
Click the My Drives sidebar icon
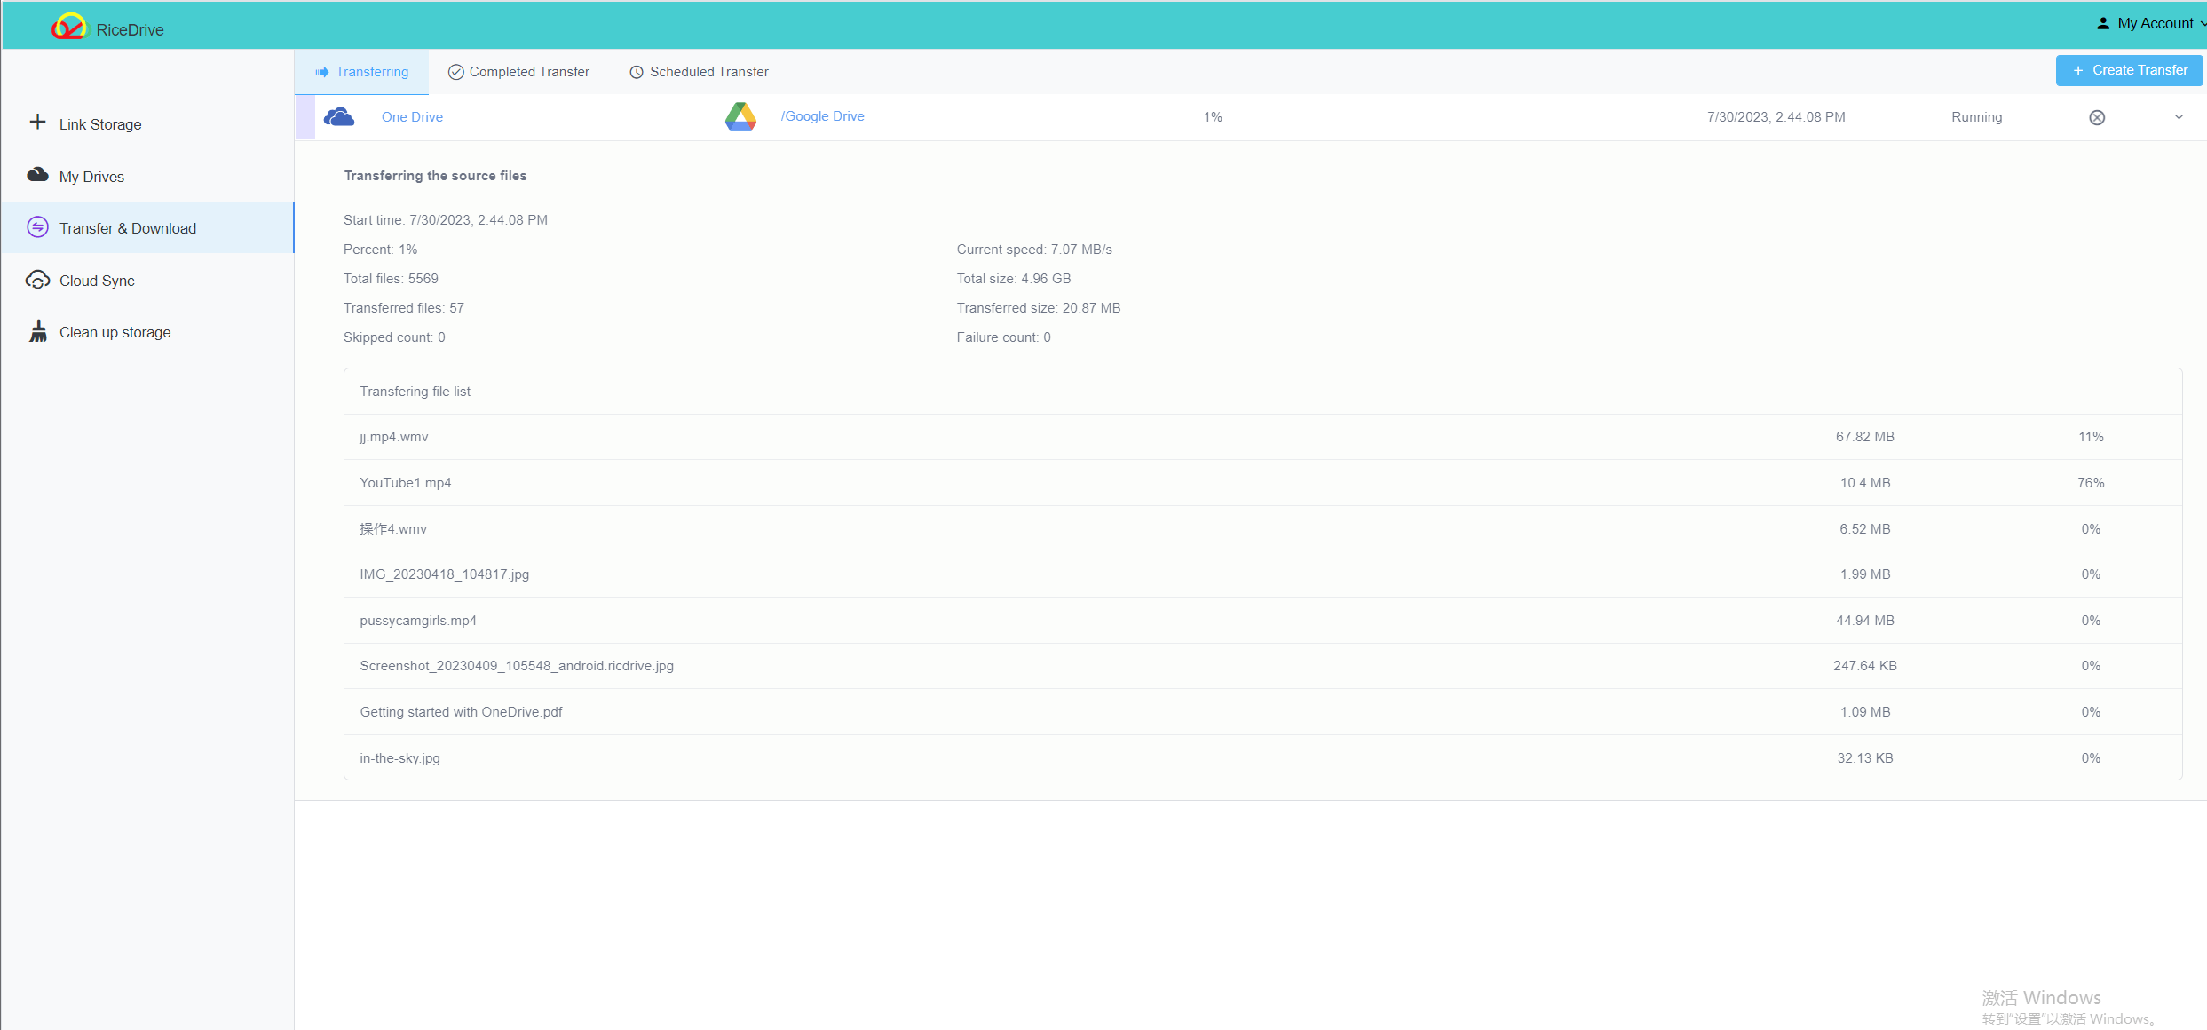tap(36, 176)
